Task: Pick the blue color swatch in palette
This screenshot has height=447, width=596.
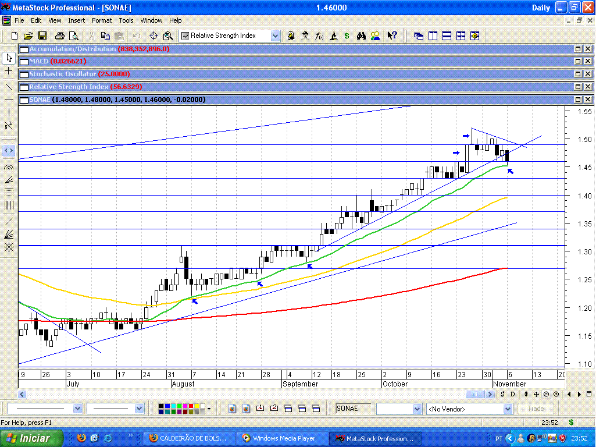Action: coord(166,406)
